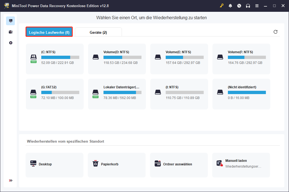Image resolution: width=289 pixels, height=192 pixels.
Task: Open the video repair toolkit in sidebar
Action: pos(10,32)
